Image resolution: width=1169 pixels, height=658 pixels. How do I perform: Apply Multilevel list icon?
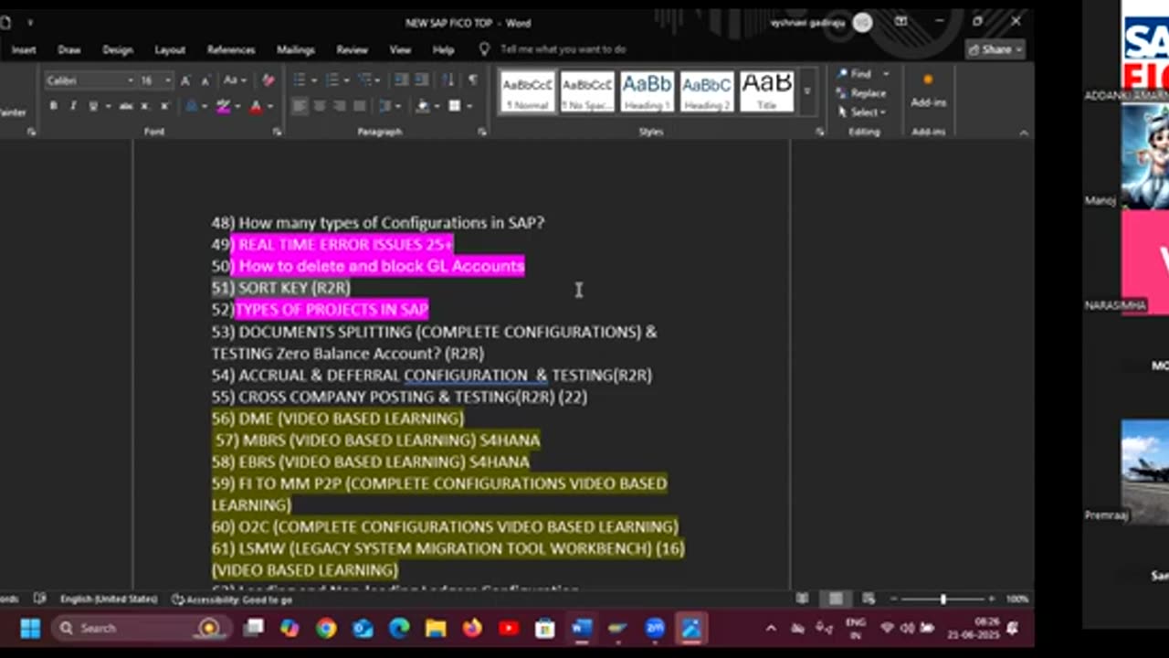click(365, 80)
